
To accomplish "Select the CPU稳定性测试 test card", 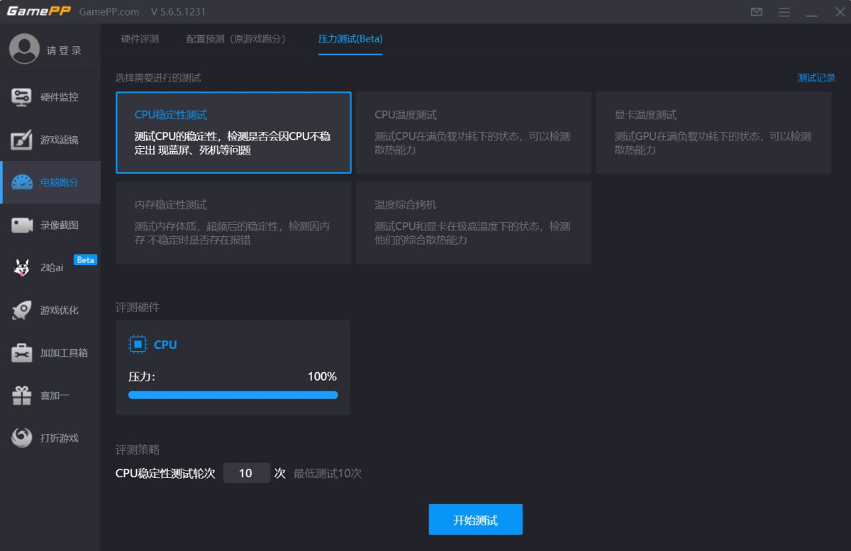I will click(233, 133).
